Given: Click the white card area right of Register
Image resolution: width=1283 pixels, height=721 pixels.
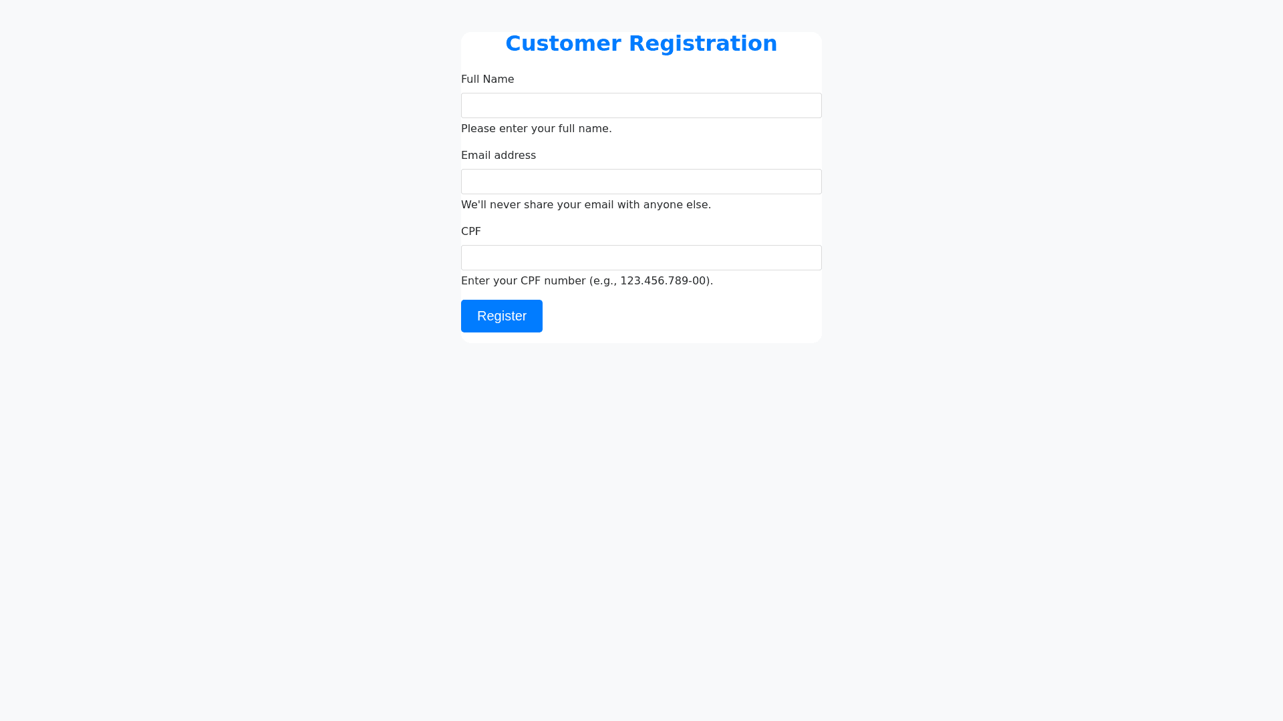Looking at the screenshot, I should tap(682, 316).
